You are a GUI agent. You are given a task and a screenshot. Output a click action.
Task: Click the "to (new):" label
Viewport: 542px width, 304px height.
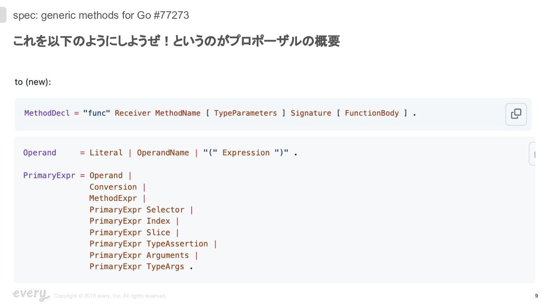pos(33,82)
